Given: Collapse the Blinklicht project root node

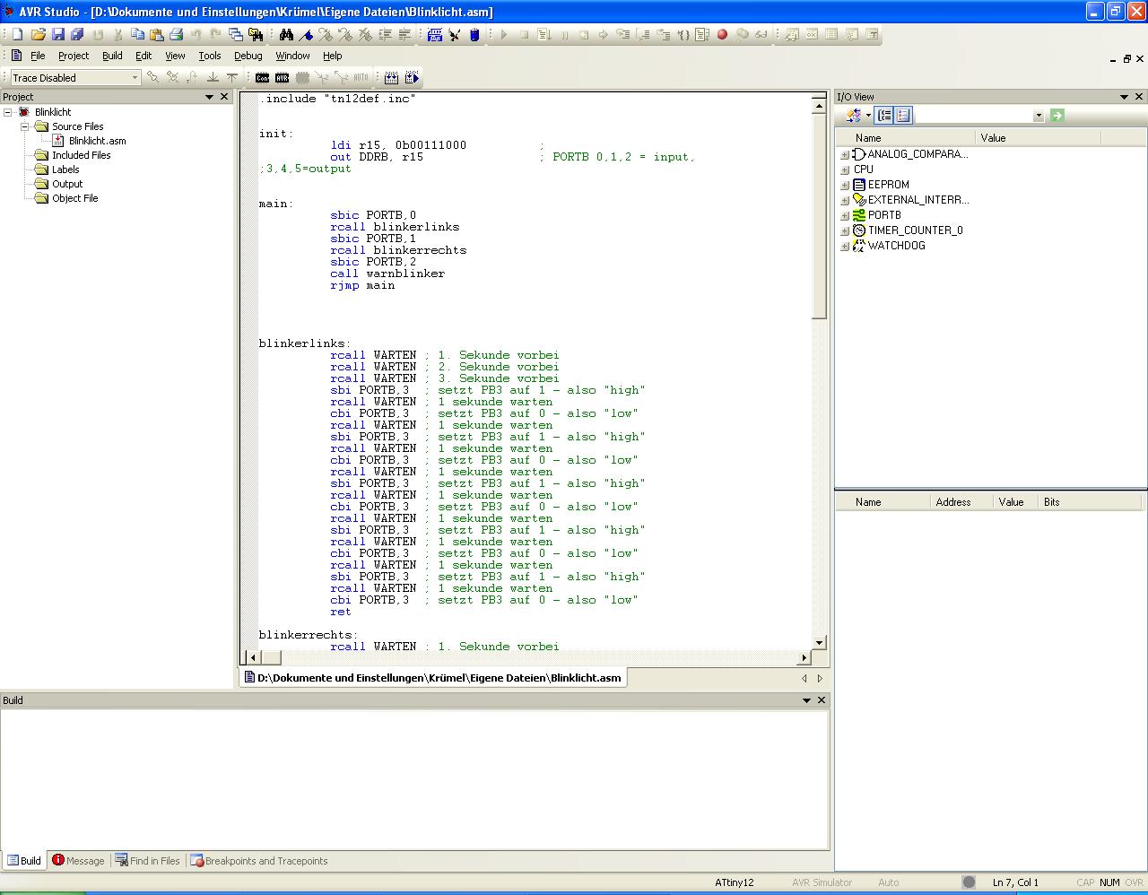Looking at the screenshot, I should pos(8,112).
